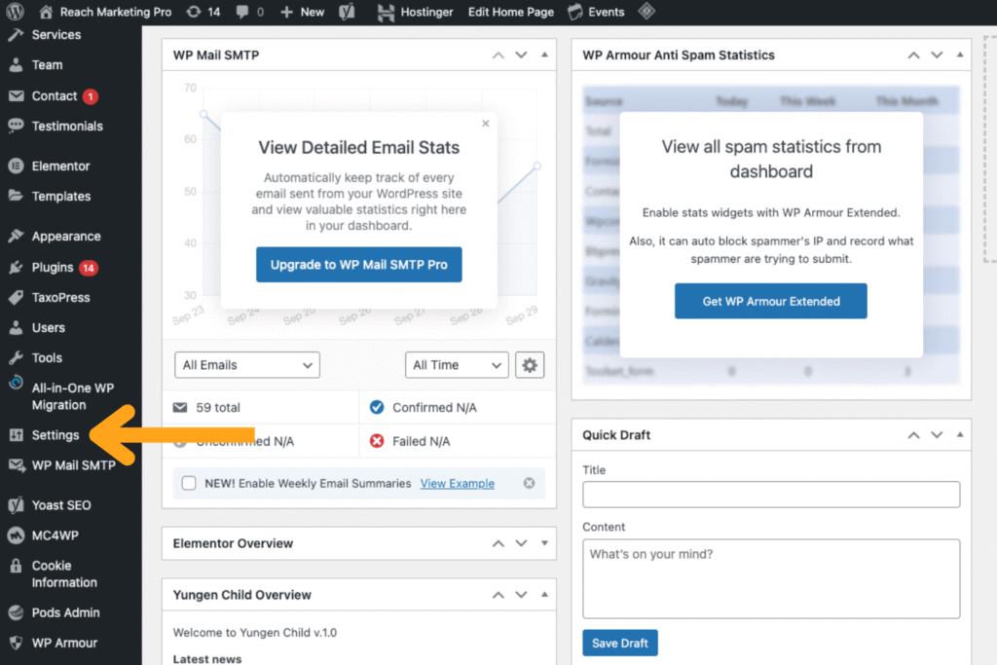Dismiss the Weekly Email Summaries notice
Screen dimensions: 997x665
click(529, 483)
